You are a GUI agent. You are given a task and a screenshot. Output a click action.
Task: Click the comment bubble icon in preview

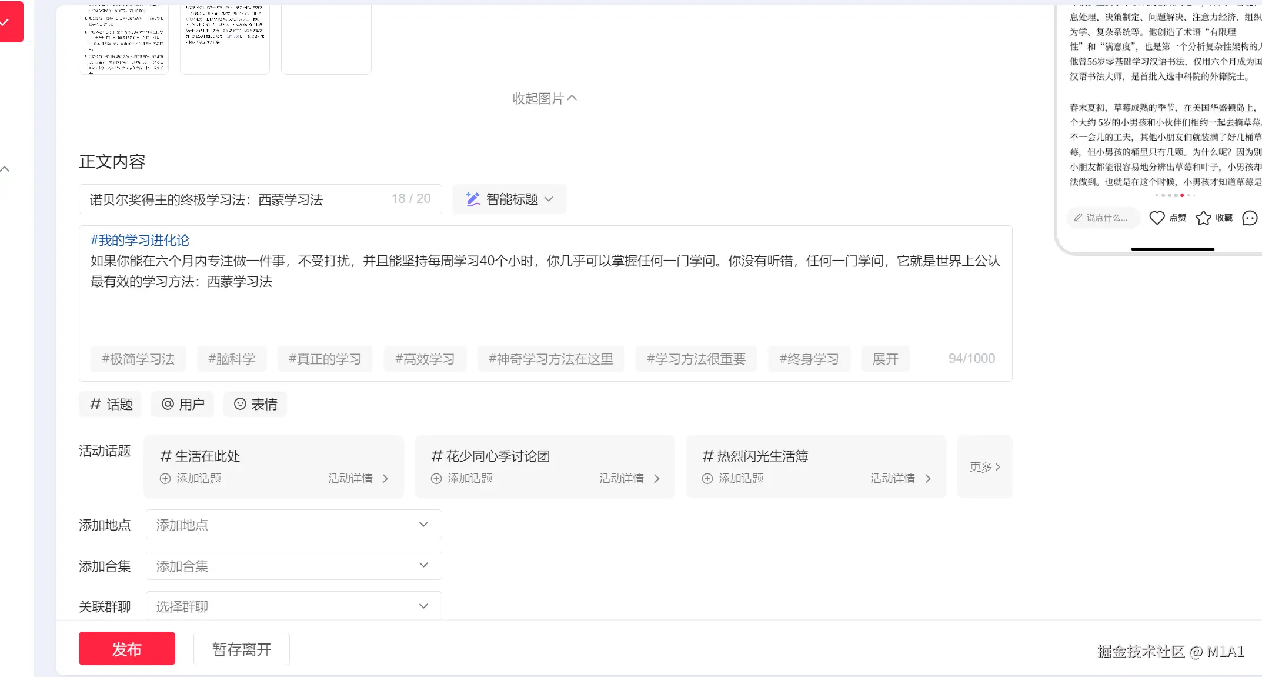click(x=1249, y=218)
